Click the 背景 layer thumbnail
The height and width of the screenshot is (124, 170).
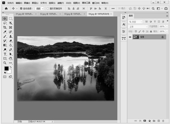click(136, 37)
